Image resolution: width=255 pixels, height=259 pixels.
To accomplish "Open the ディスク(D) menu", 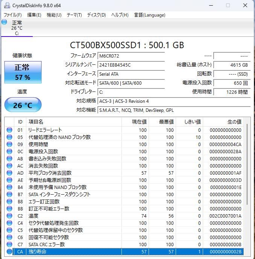I will coord(96,15).
